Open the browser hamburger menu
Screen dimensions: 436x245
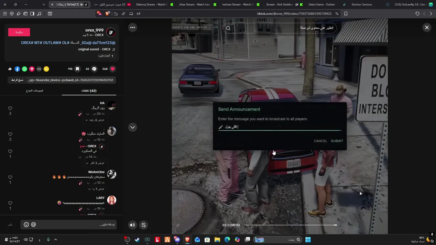pos(5,14)
